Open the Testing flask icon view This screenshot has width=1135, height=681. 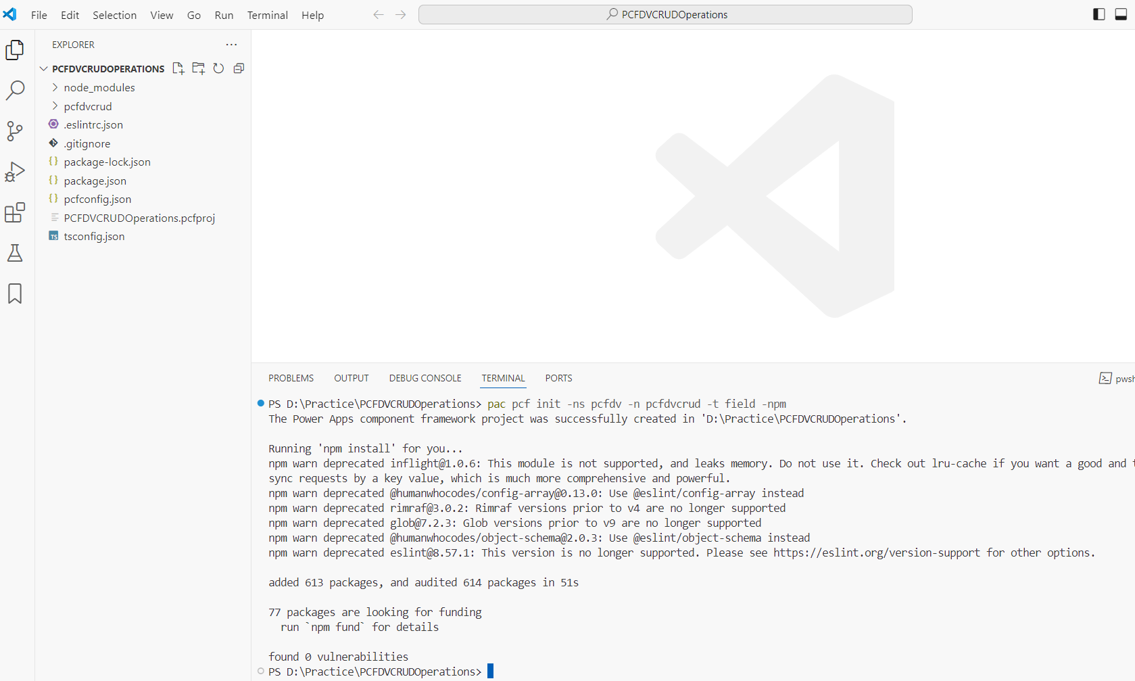coord(15,253)
